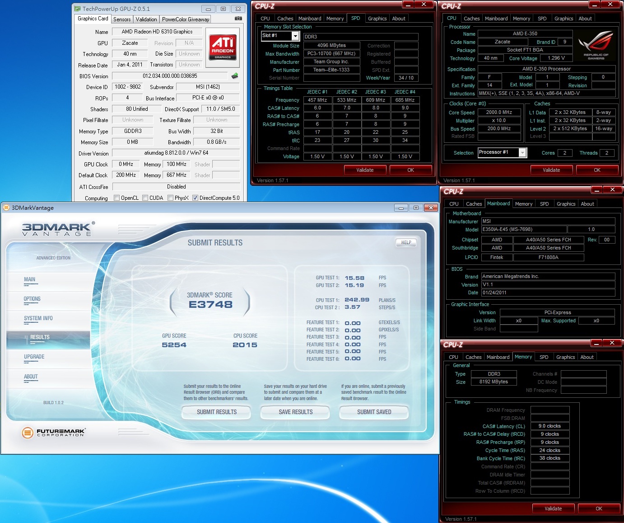Click Validate in the CPU tab CPU-Z window
624x523 pixels.
click(551, 170)
